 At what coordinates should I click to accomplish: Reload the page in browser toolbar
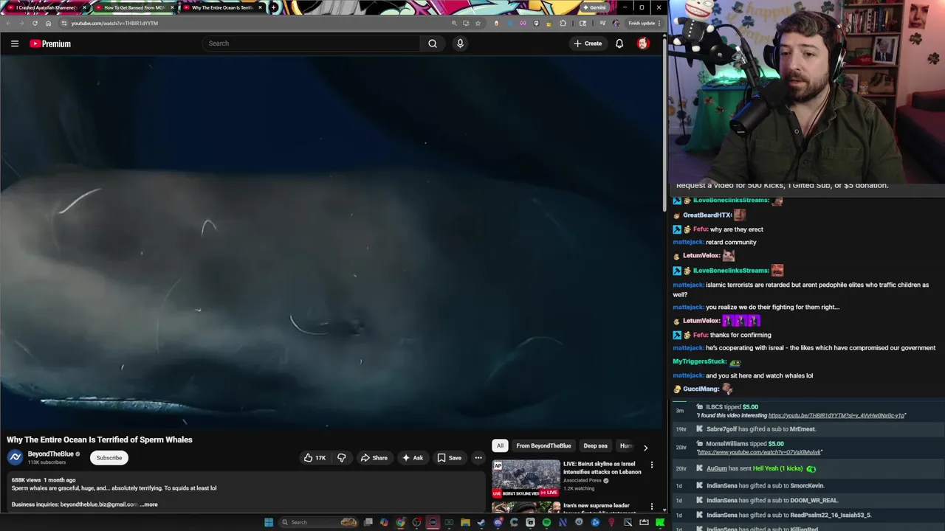point(35,23)
